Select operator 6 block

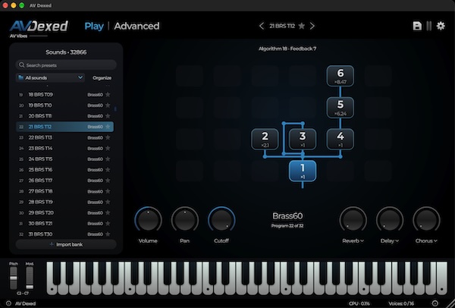[340, 76]
